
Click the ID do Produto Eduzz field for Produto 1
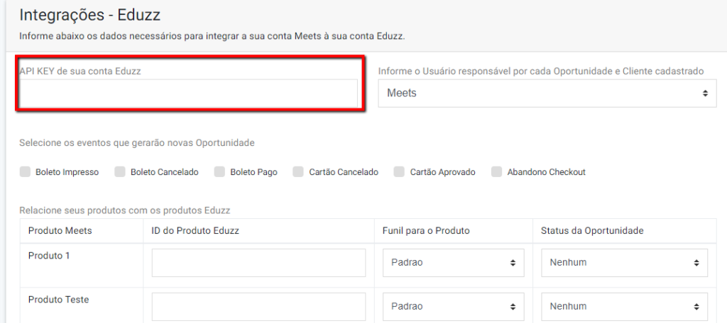pyautogui.click(x=258, y=263)
